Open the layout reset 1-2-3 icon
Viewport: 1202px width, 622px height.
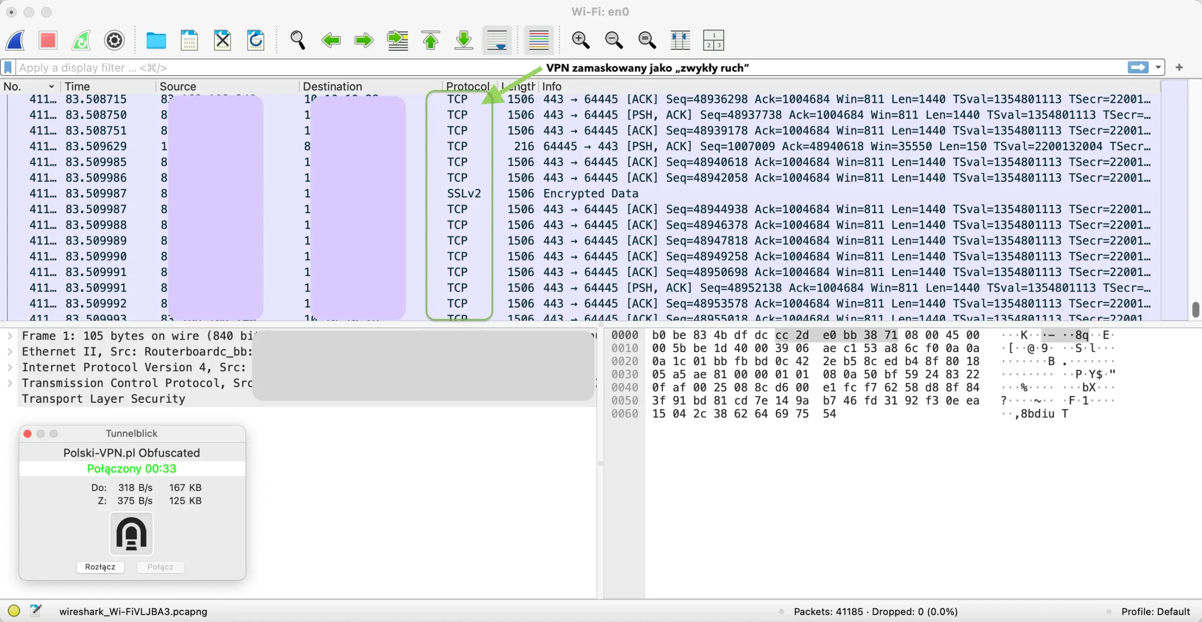click(713, 40)
